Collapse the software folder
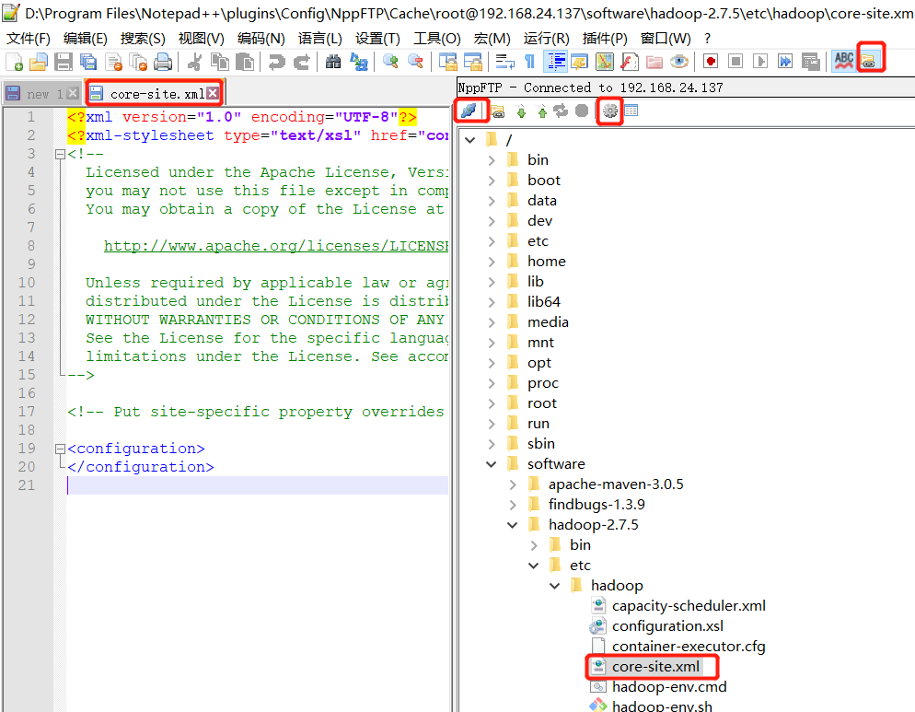The width and height of the screenshot is (915, 712). click(x=491, y=463)
